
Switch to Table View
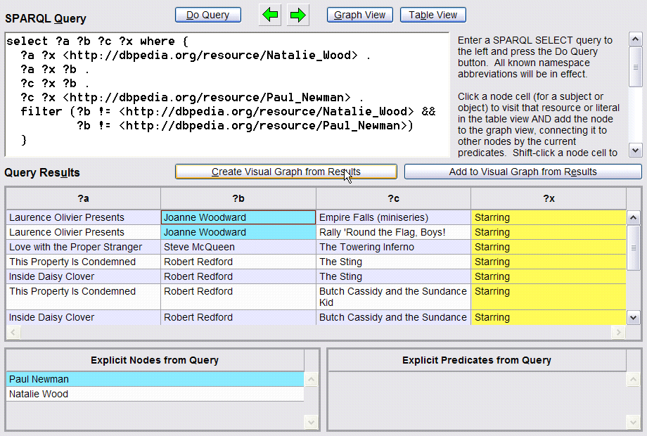[x=433, y=15]
